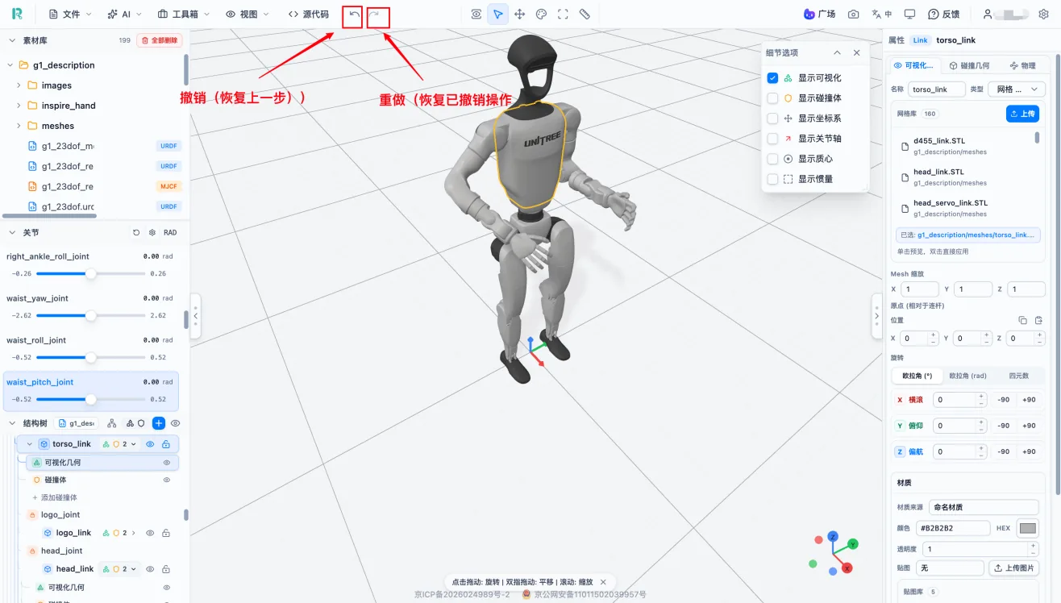Expand the inspire_hand folder
The width and height of the screenshot is (1061, 603).
point(19,106)
